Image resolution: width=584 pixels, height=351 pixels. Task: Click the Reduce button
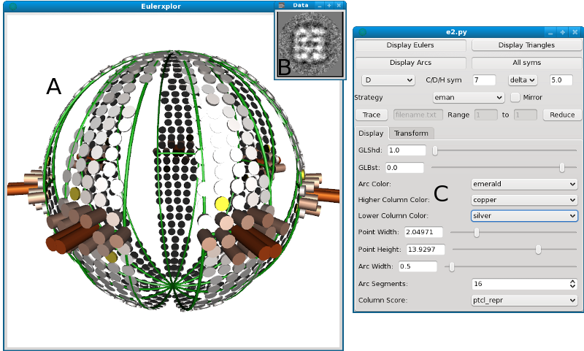[x=562, y=115]
